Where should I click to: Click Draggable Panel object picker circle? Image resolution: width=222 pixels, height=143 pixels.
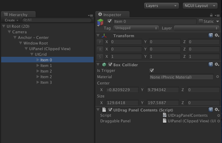coord(218,121)
